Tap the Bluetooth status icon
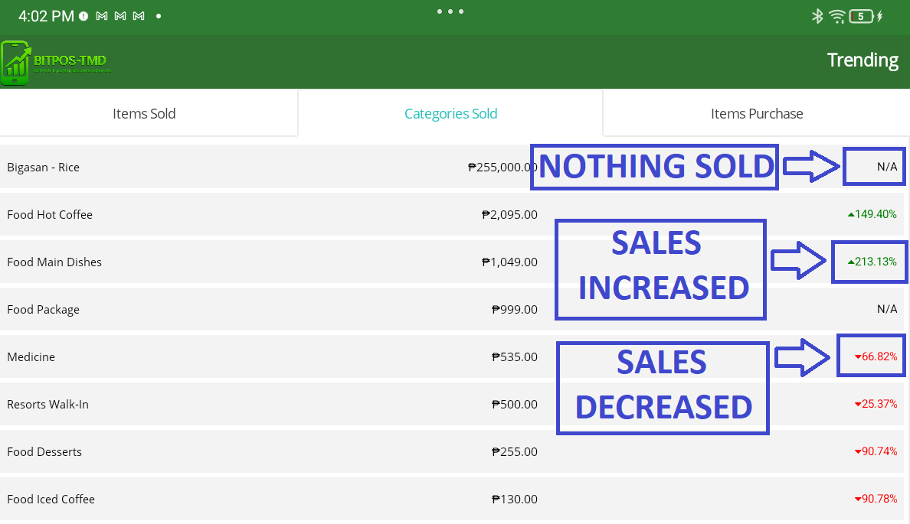Screen dimensions: 910x524 817,16
